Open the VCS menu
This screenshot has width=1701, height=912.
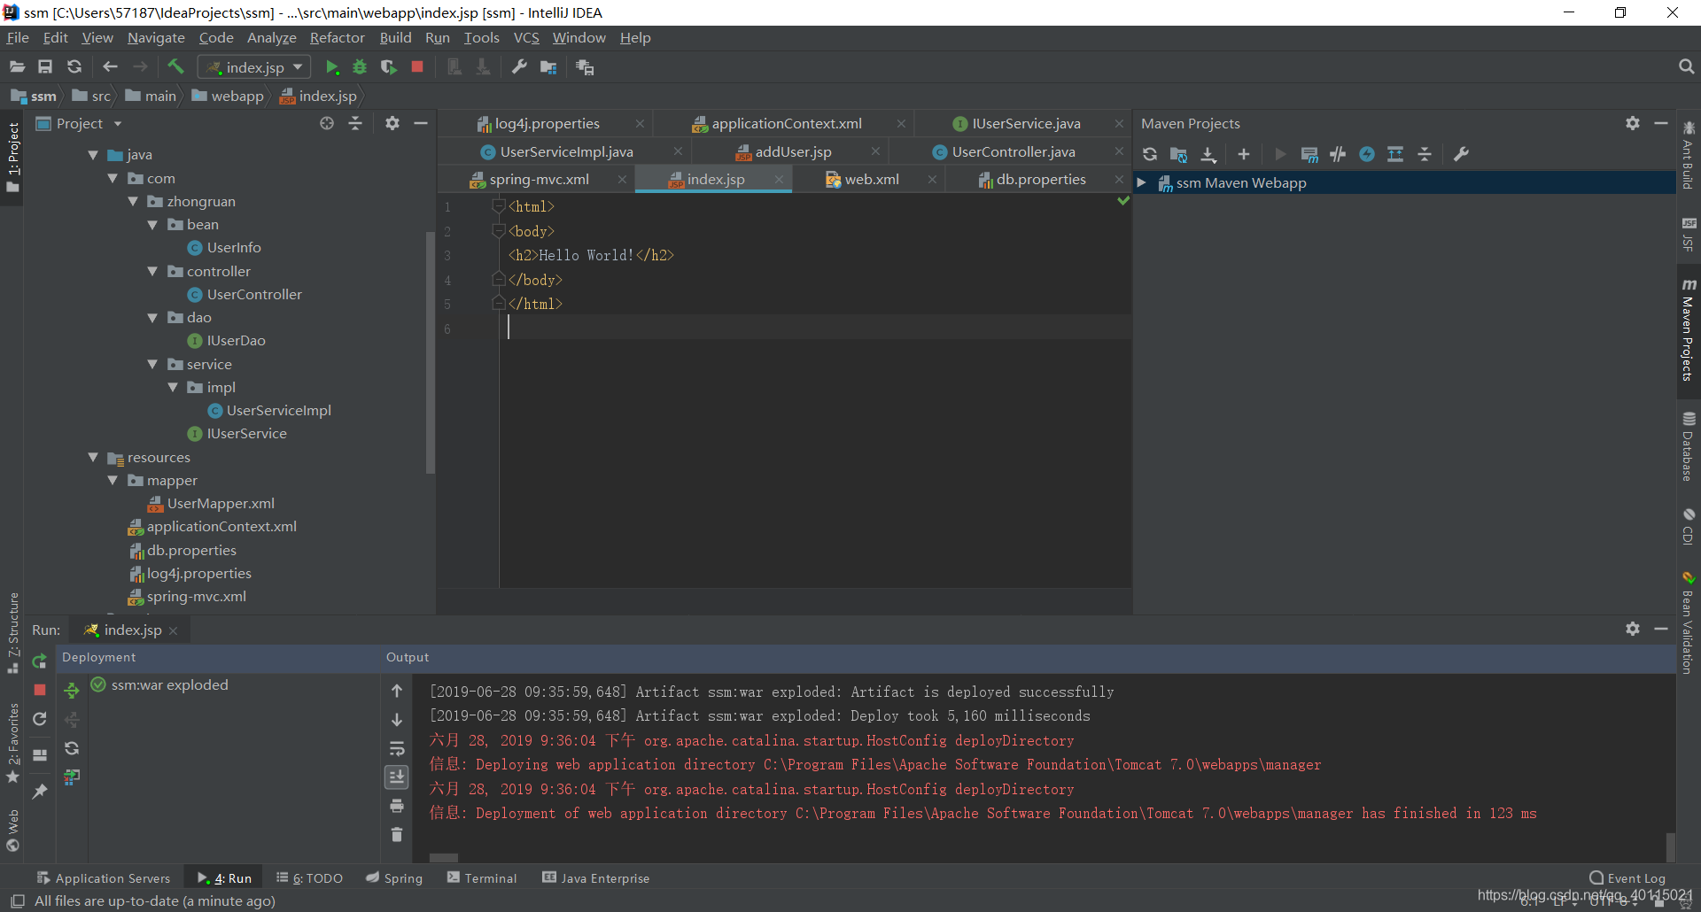(526, 38)
